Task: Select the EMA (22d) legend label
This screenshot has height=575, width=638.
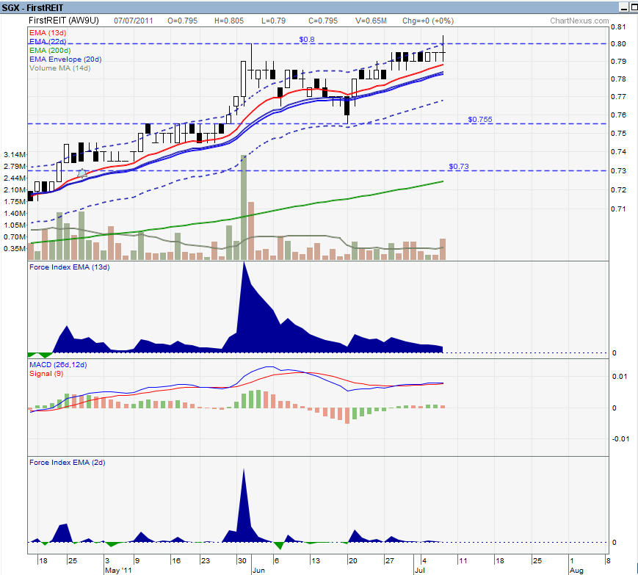Action: [48, 42]
